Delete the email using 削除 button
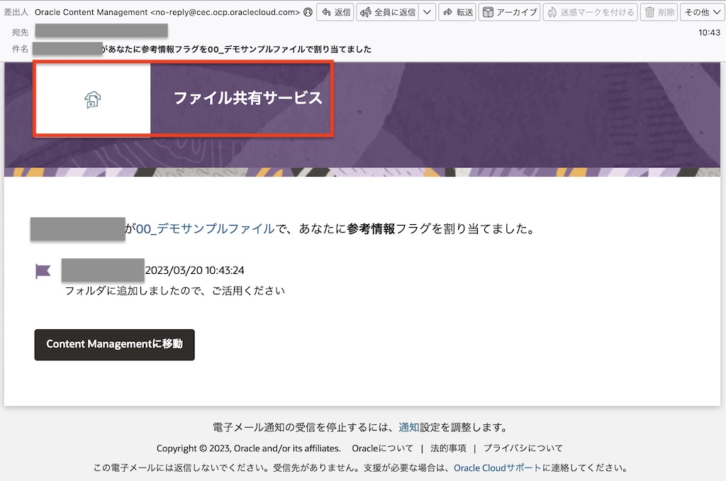726x481 pixels. click(x=659, y=12)
